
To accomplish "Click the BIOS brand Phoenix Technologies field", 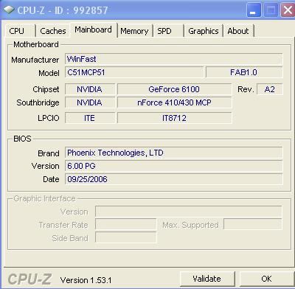I will coord(173,153).
